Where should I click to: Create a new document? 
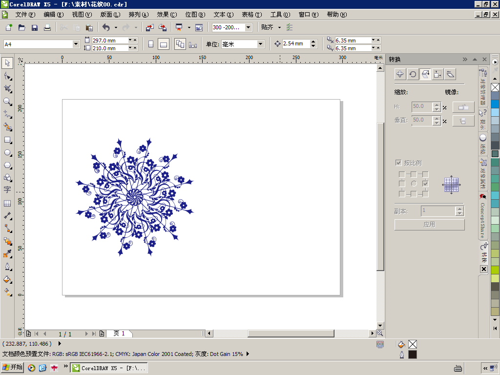click(x=9, y=27)
